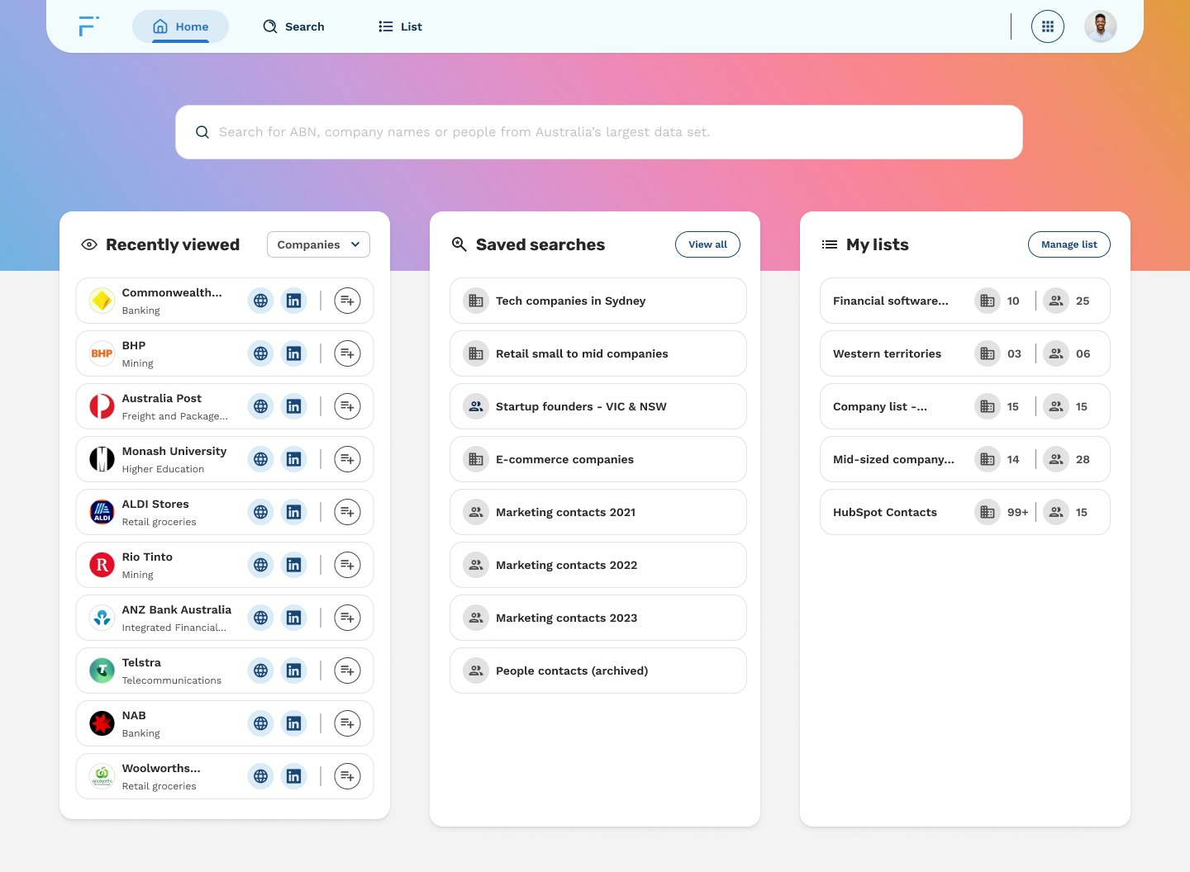
Task: Open Marketing contacts 2021 saved search
Action: (x=598, y=512)
